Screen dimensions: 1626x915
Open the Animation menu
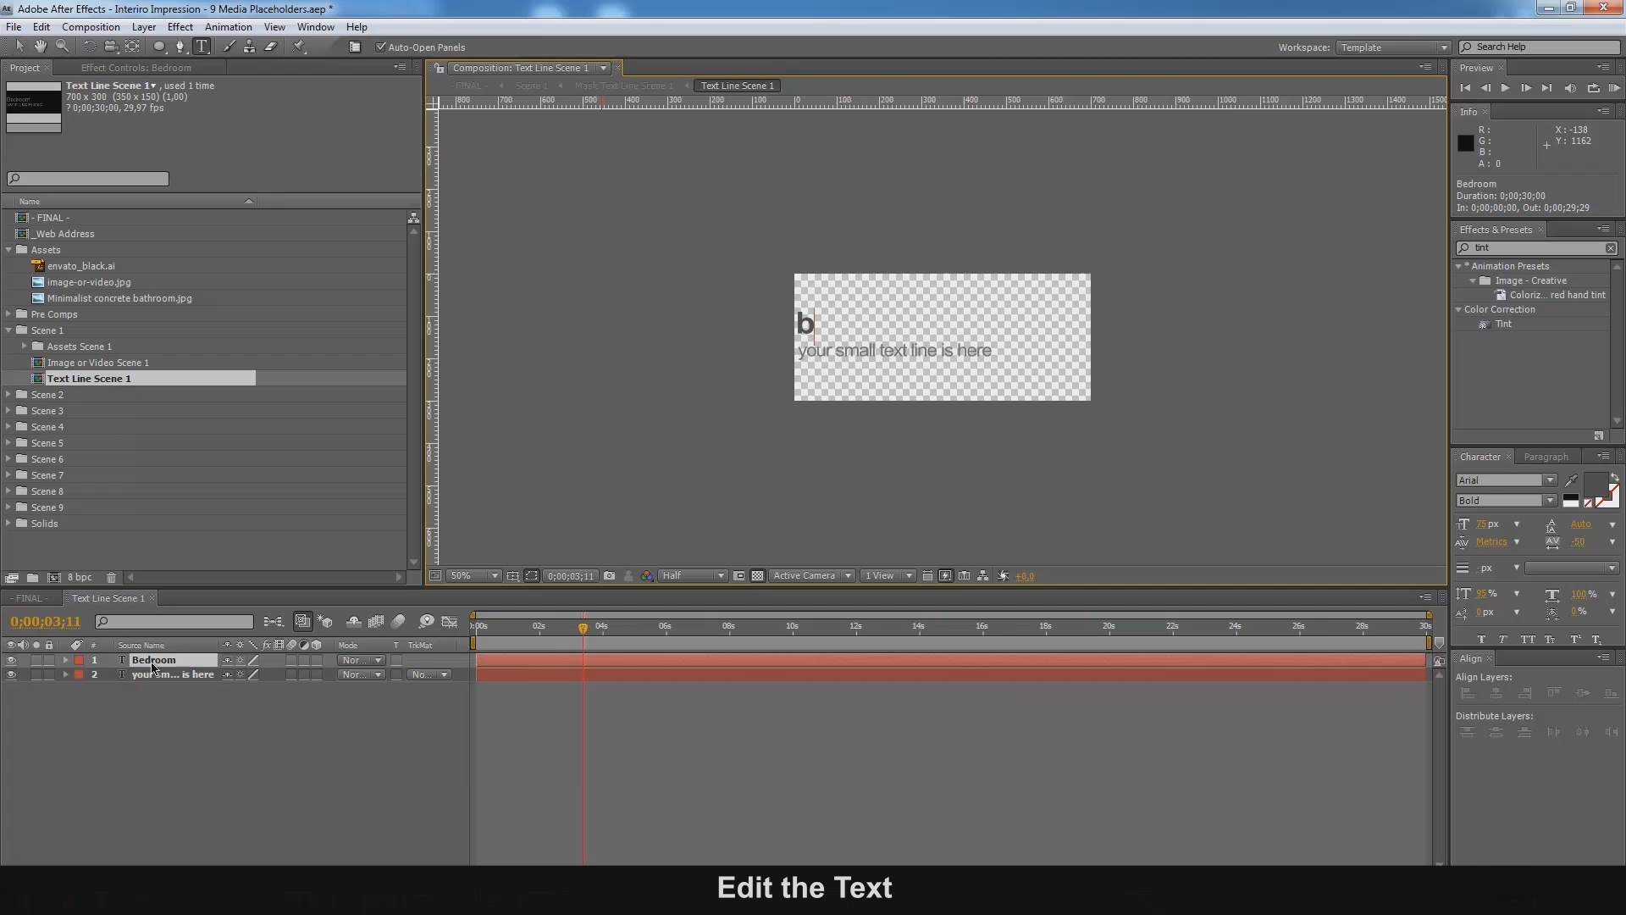[x=228, y=27]
